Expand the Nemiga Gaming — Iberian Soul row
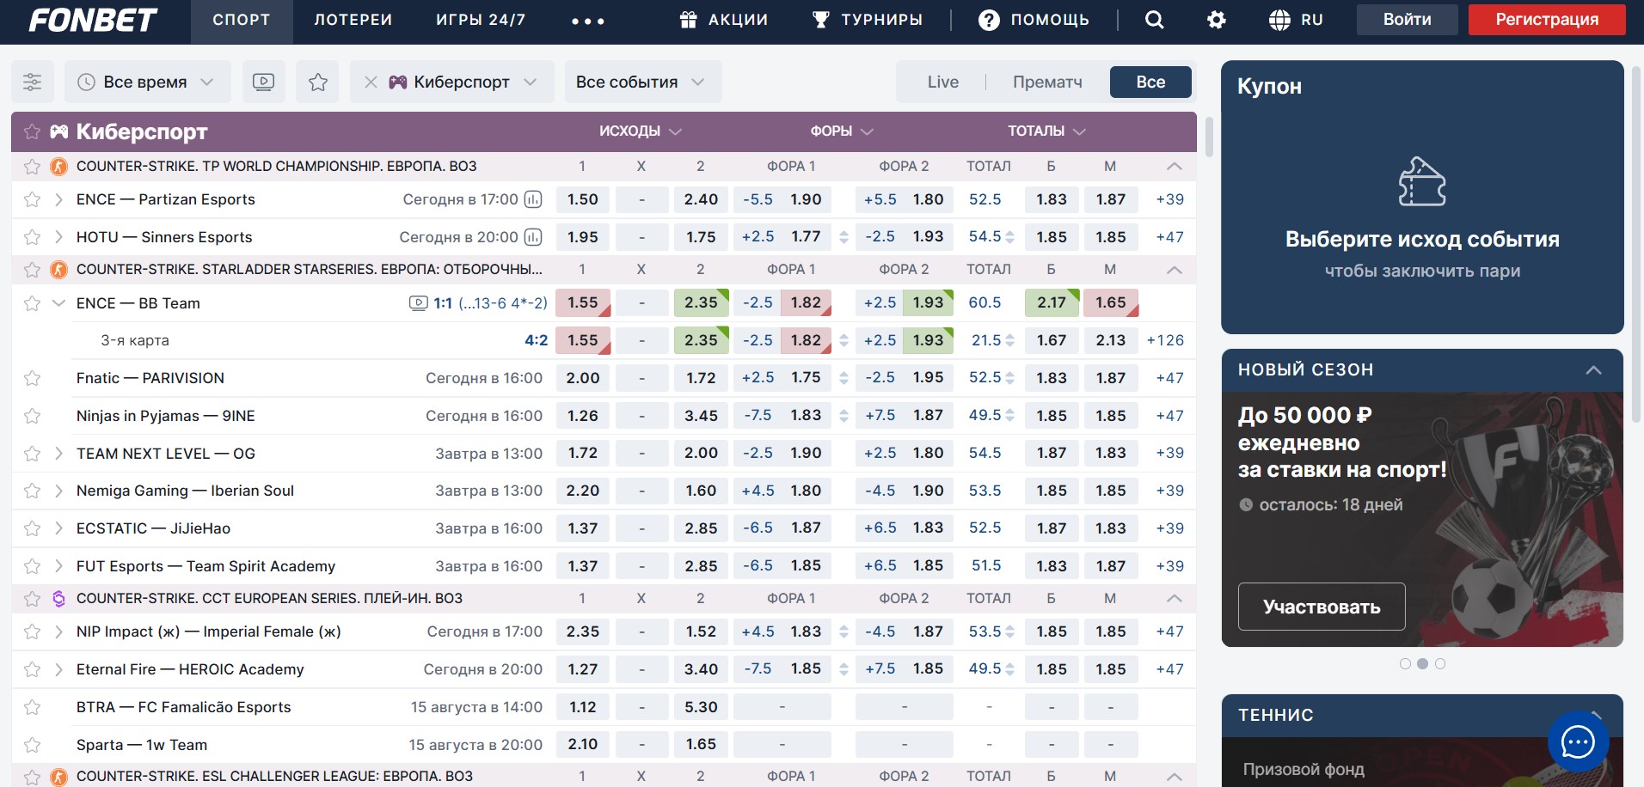This screenshot has width=1644, height=787. 58,491
